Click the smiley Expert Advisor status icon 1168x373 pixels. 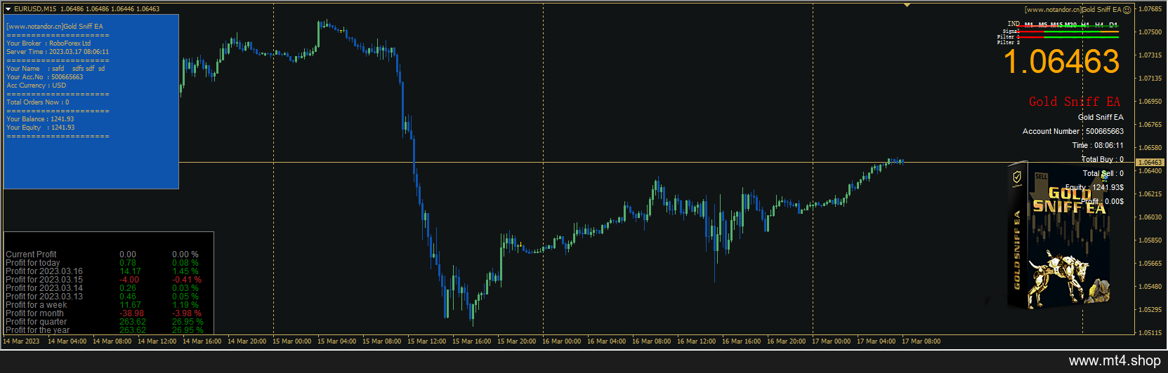(x=1127, y=9)
